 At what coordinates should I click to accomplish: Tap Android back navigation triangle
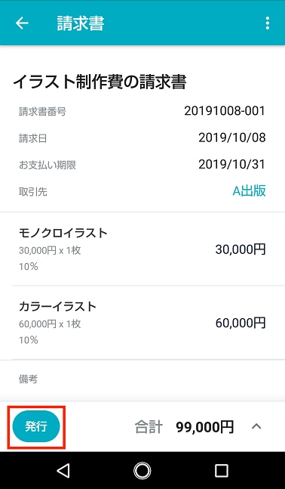point(63,471)
